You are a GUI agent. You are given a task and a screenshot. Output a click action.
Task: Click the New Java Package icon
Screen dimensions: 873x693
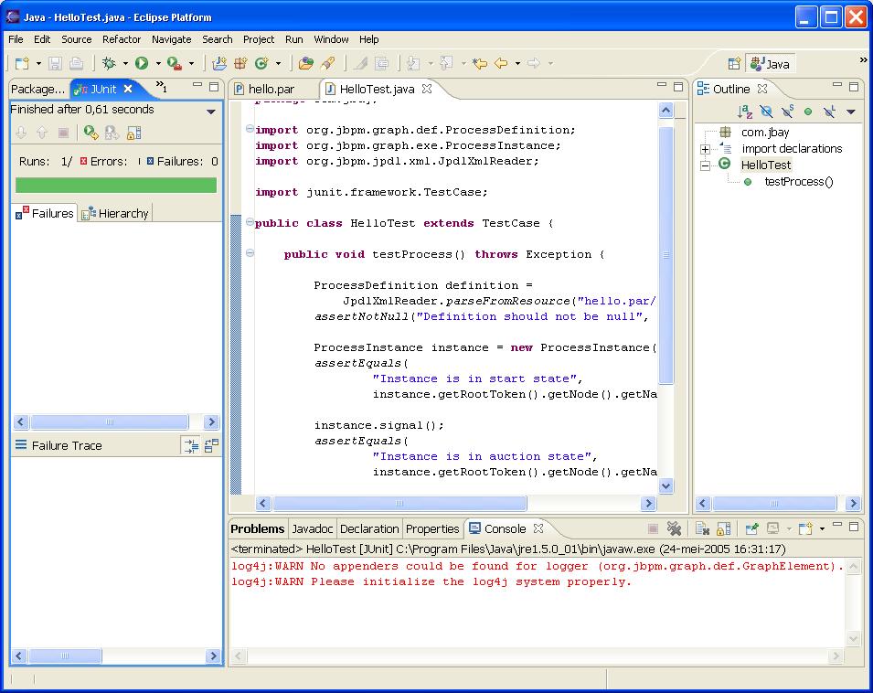click(240, 63)
